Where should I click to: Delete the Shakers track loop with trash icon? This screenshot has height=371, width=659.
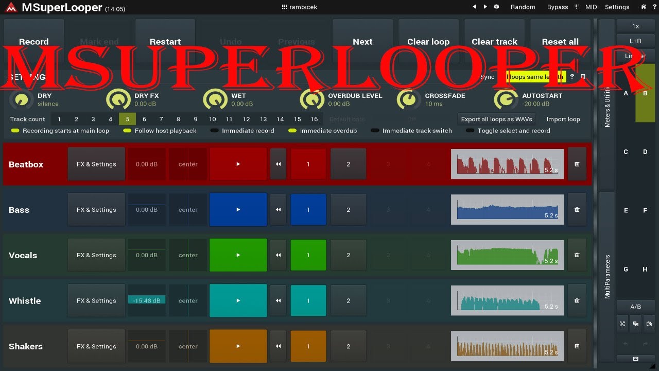click(x=577, y=346)
